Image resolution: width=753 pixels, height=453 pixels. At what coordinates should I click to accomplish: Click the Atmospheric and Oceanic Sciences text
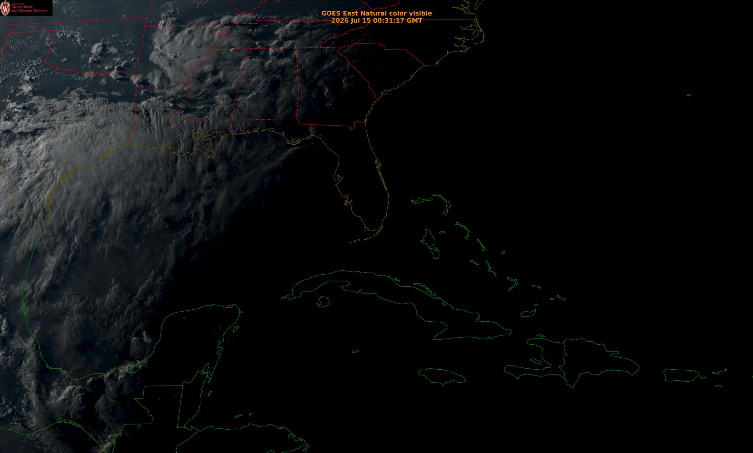pos(30,9)
